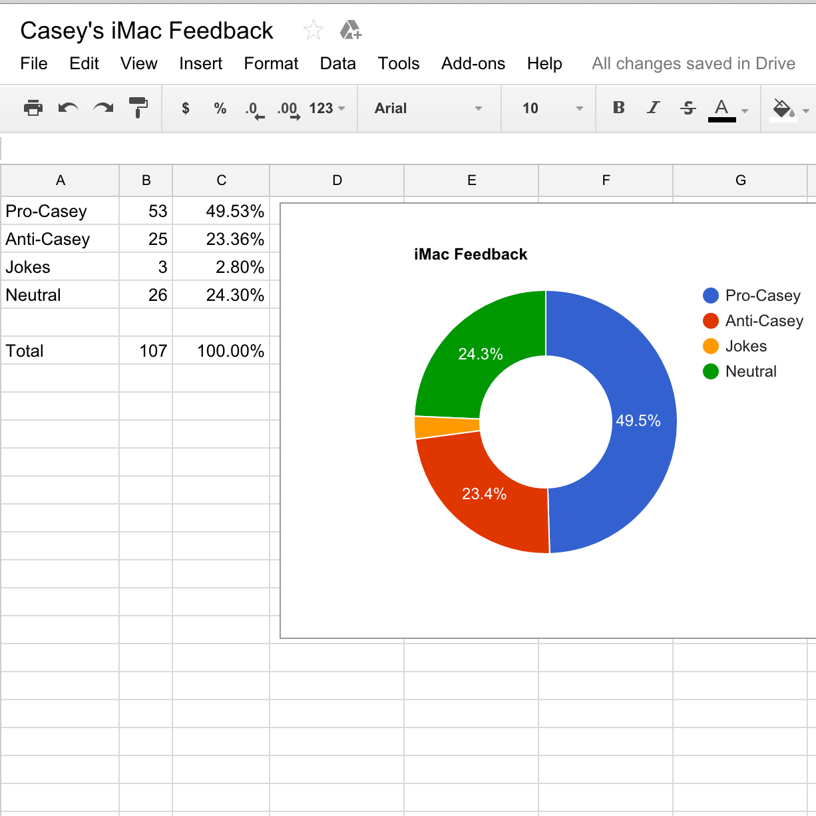Select the Paint format tool
816x816 pixels.
[138, 108]
